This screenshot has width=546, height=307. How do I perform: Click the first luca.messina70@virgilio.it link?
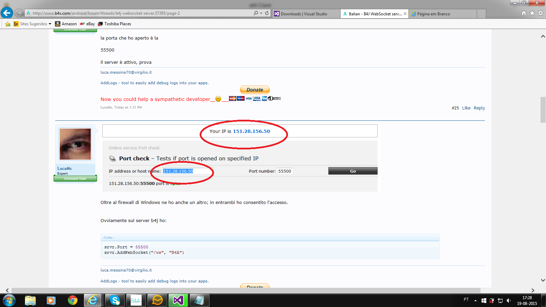(126, 72)
